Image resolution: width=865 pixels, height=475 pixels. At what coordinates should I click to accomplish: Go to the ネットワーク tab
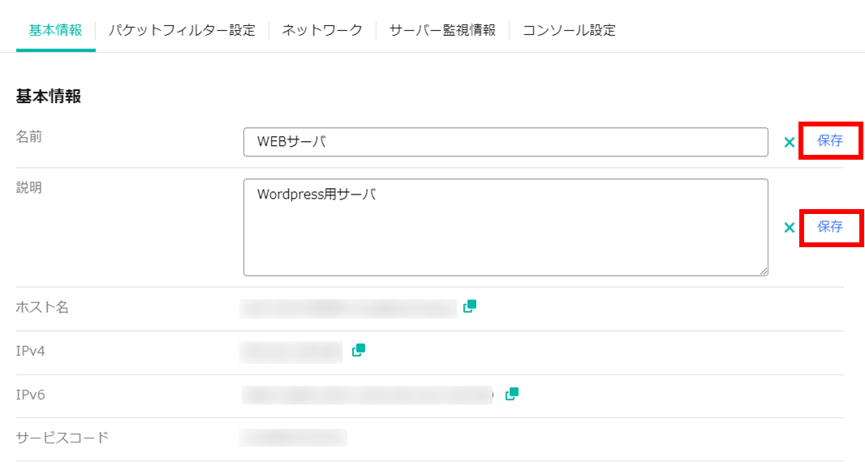coord(322,30)
